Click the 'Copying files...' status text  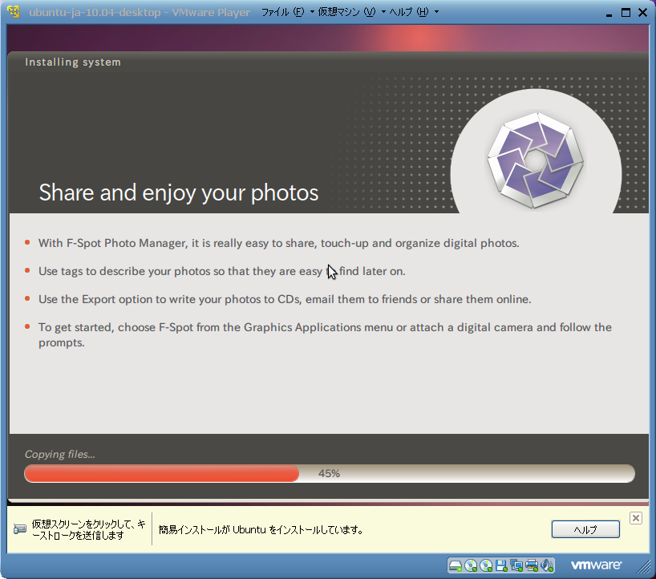click(x=60, y=455)
